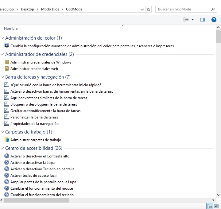Switch to details view in status bar
Image resolution: width=221 pixels, height=209 pixels.
pos(210,206)
